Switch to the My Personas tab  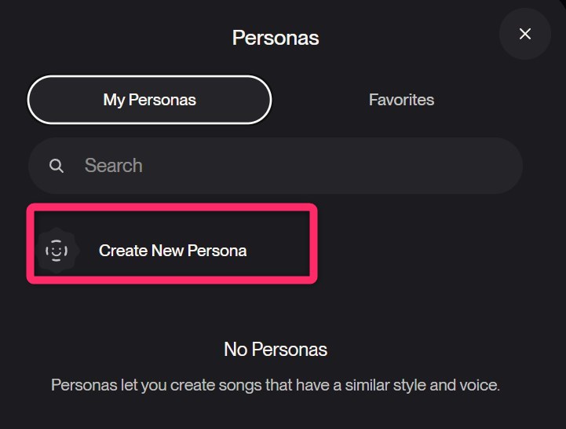point(149,100)
